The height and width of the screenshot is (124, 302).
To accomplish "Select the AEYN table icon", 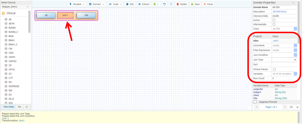I will click(x=6, y=24).
